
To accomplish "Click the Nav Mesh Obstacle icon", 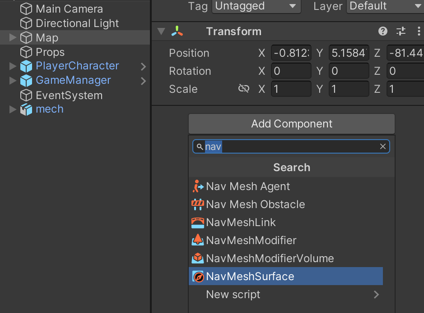I will pos(198,204).
